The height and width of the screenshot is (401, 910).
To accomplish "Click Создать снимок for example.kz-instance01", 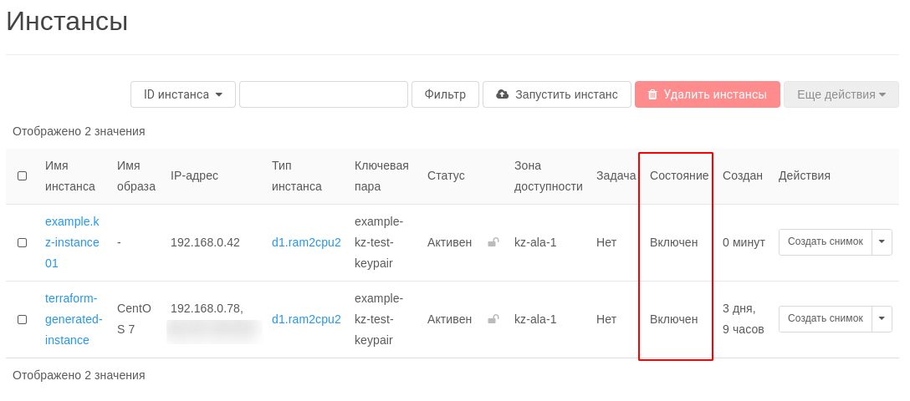I will click(826, 241).
